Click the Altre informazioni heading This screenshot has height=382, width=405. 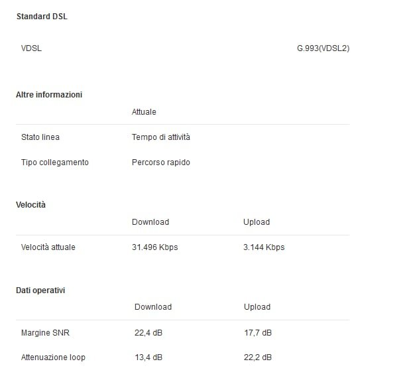coord(49,95)
